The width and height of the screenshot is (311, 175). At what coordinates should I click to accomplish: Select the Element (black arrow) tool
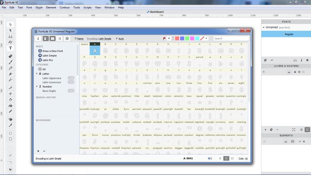(x=11, y=30)
